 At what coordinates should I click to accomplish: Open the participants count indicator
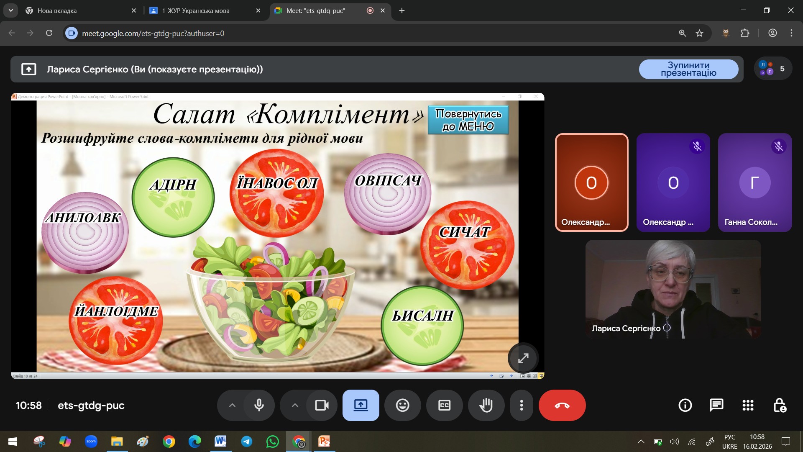[x=773, y=69]
